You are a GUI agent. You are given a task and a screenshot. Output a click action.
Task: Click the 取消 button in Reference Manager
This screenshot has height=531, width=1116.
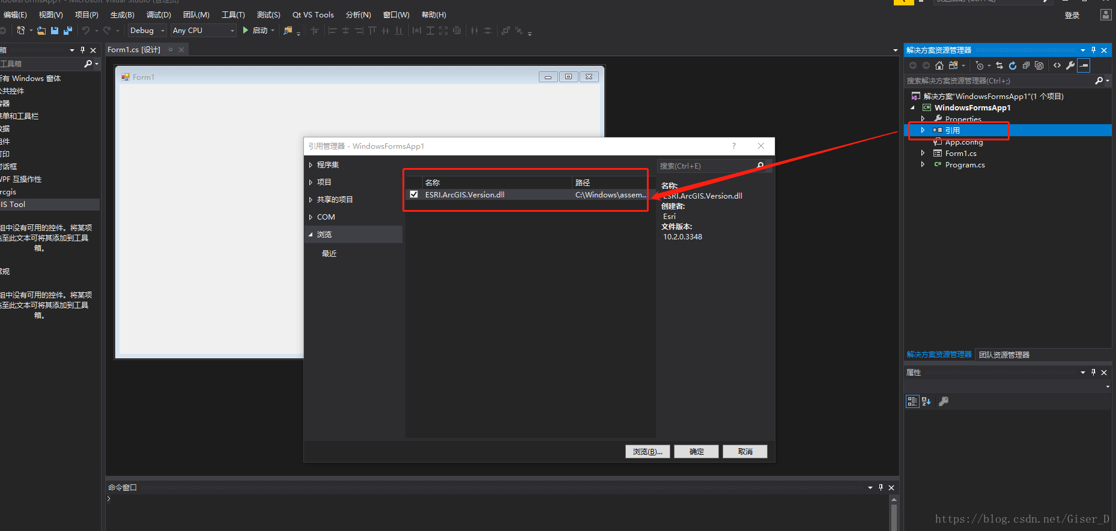745,452
